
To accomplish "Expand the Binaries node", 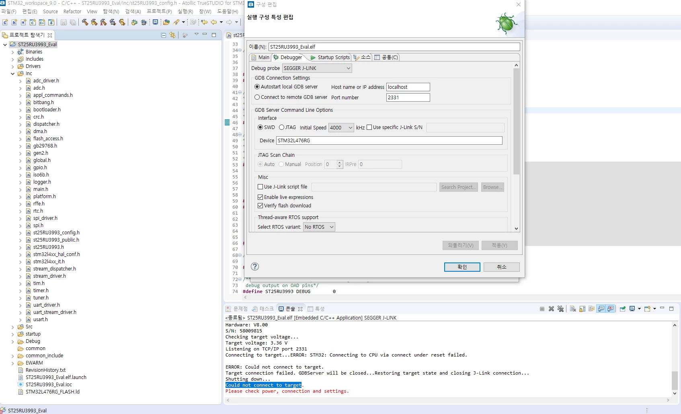I will 12,52.
